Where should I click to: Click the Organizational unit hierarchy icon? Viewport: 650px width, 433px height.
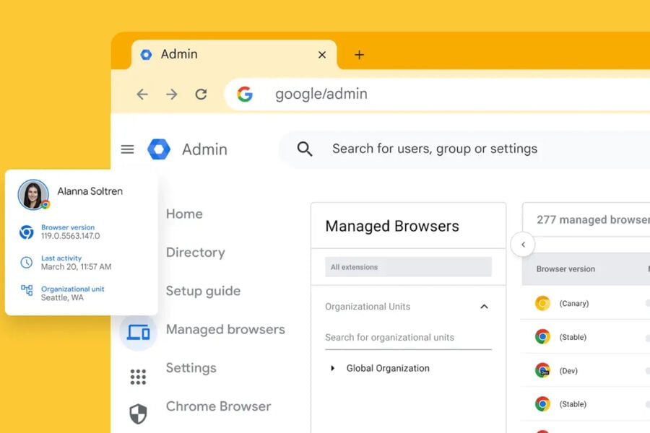pyautogui.click(x=27, y=289)
